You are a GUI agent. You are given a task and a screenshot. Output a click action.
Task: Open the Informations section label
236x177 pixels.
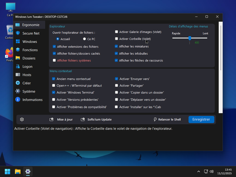coord(32,100)
